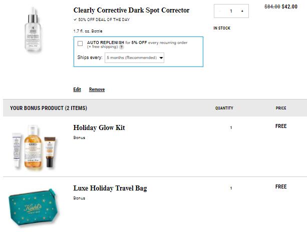Click the Your Bonus Product section header
The height and width of the screenshot is (232, 307).
(49, 108)
